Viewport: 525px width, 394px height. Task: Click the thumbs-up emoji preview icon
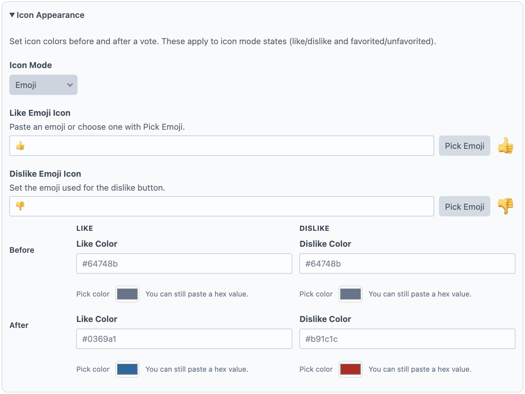[506, 146]
